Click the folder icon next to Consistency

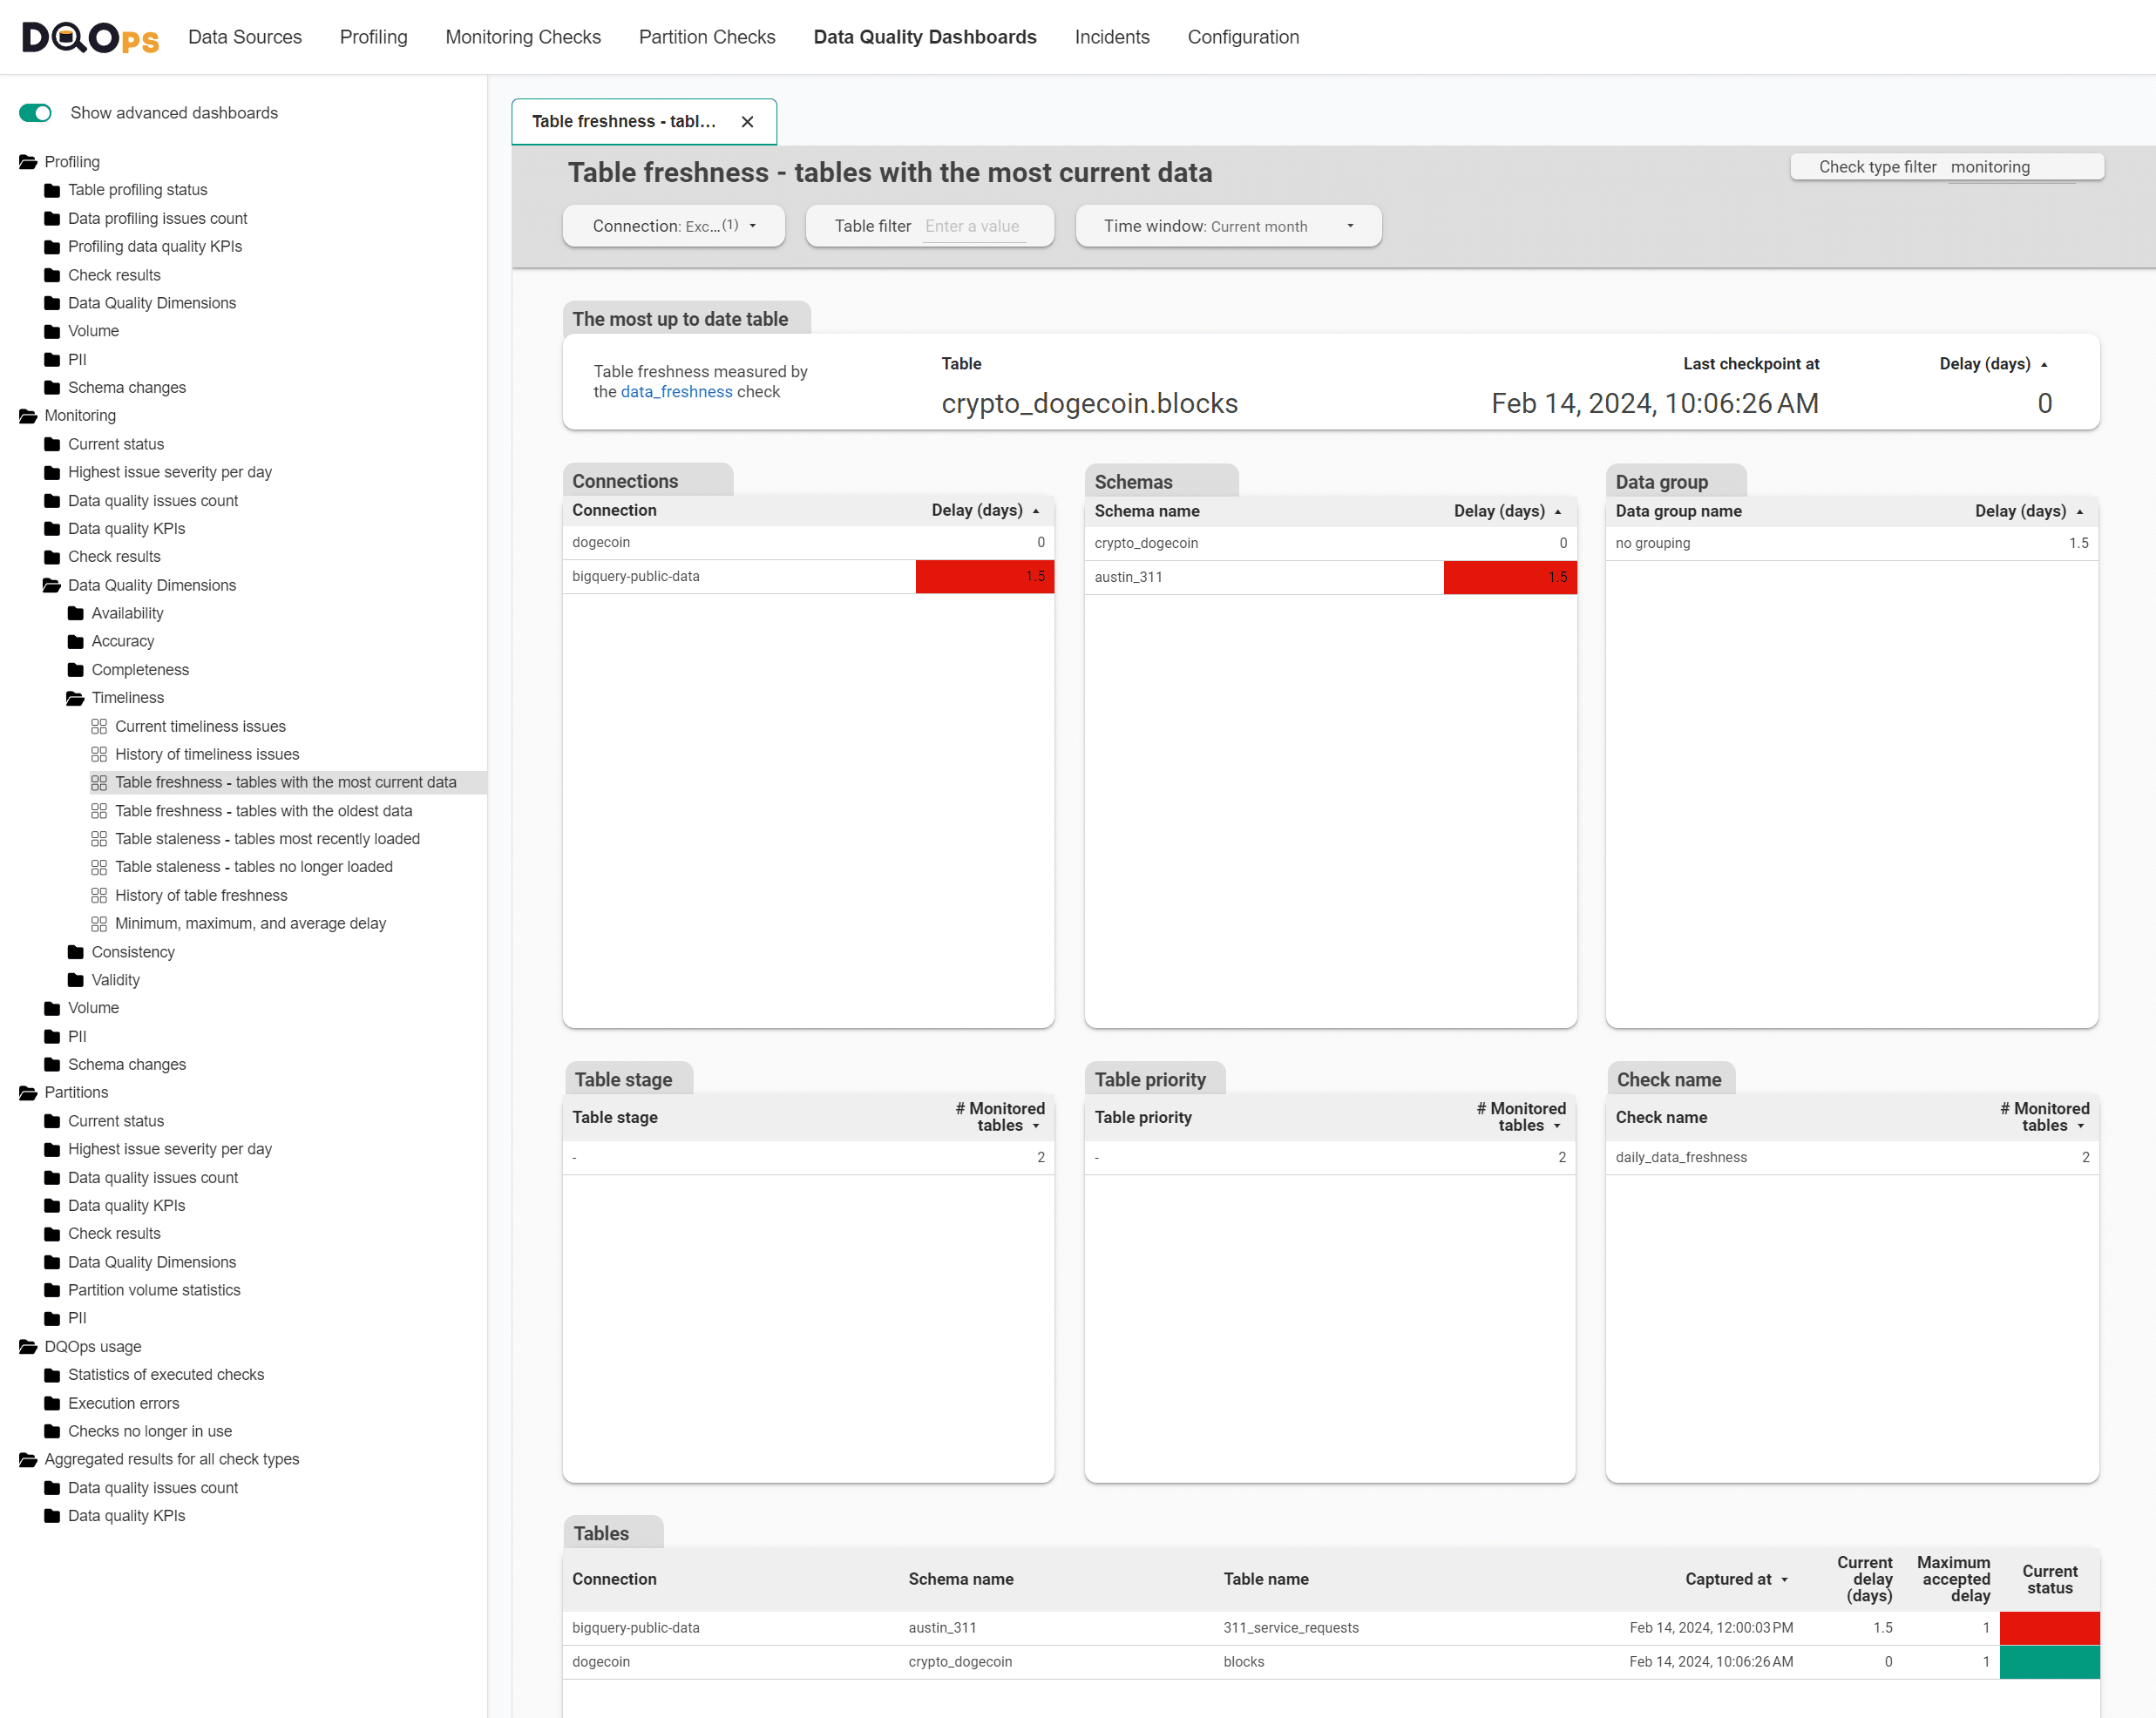pos(76,951)
